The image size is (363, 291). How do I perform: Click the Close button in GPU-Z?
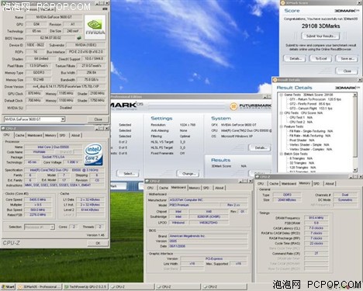click(99, 120)
